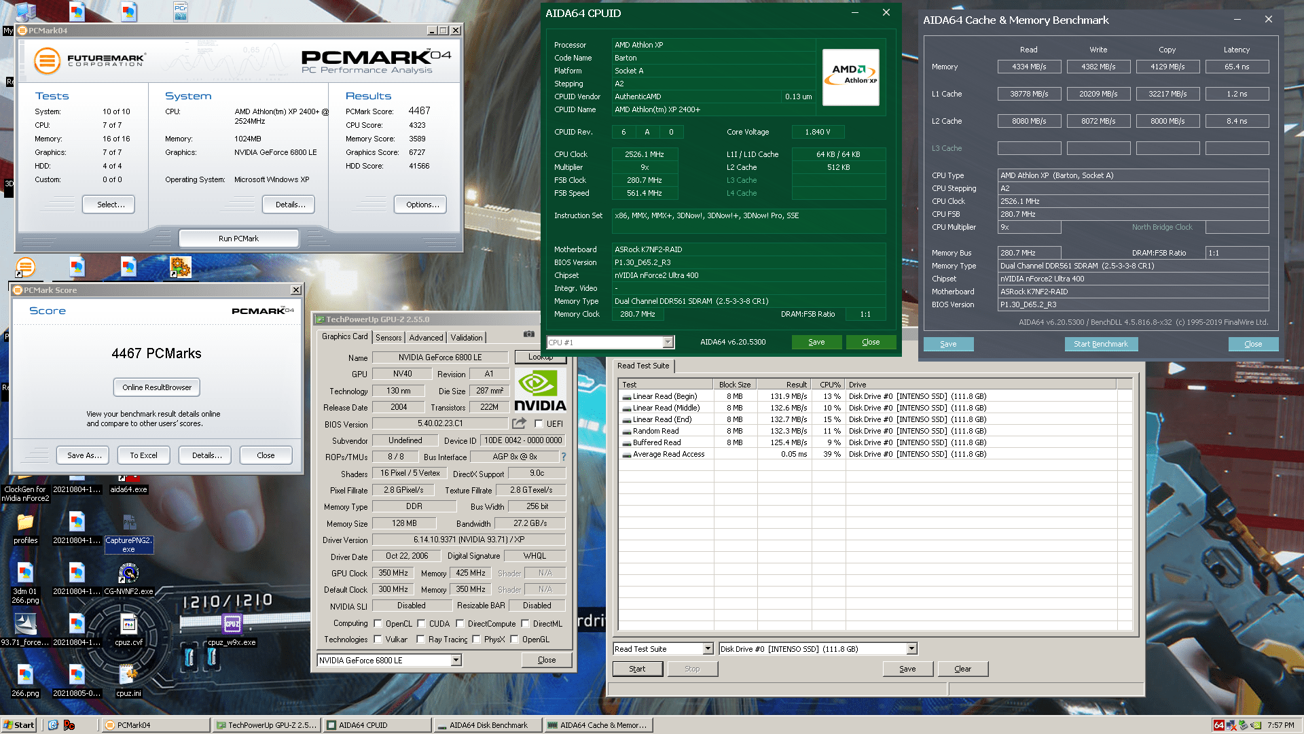1304x734 pixels.
Task: Launch PC quick launch red icon
Action: (x=69, y=725)
